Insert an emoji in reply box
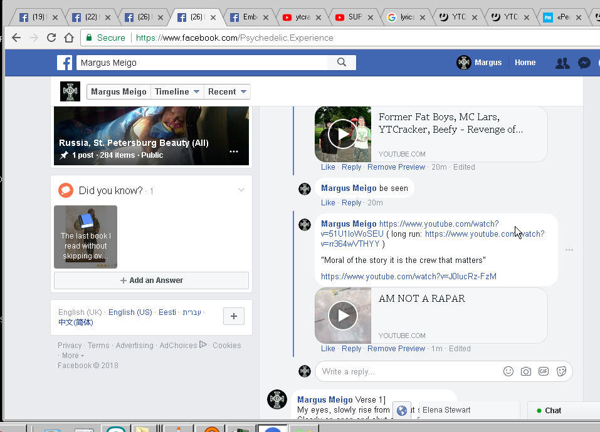This screenshot has width=600, height=432. pos(508,371)
